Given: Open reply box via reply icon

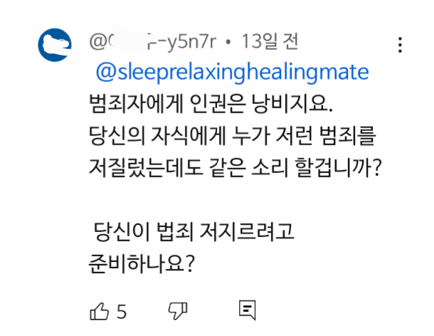Looking at the screenshot, I should click(x=246, y=311).
